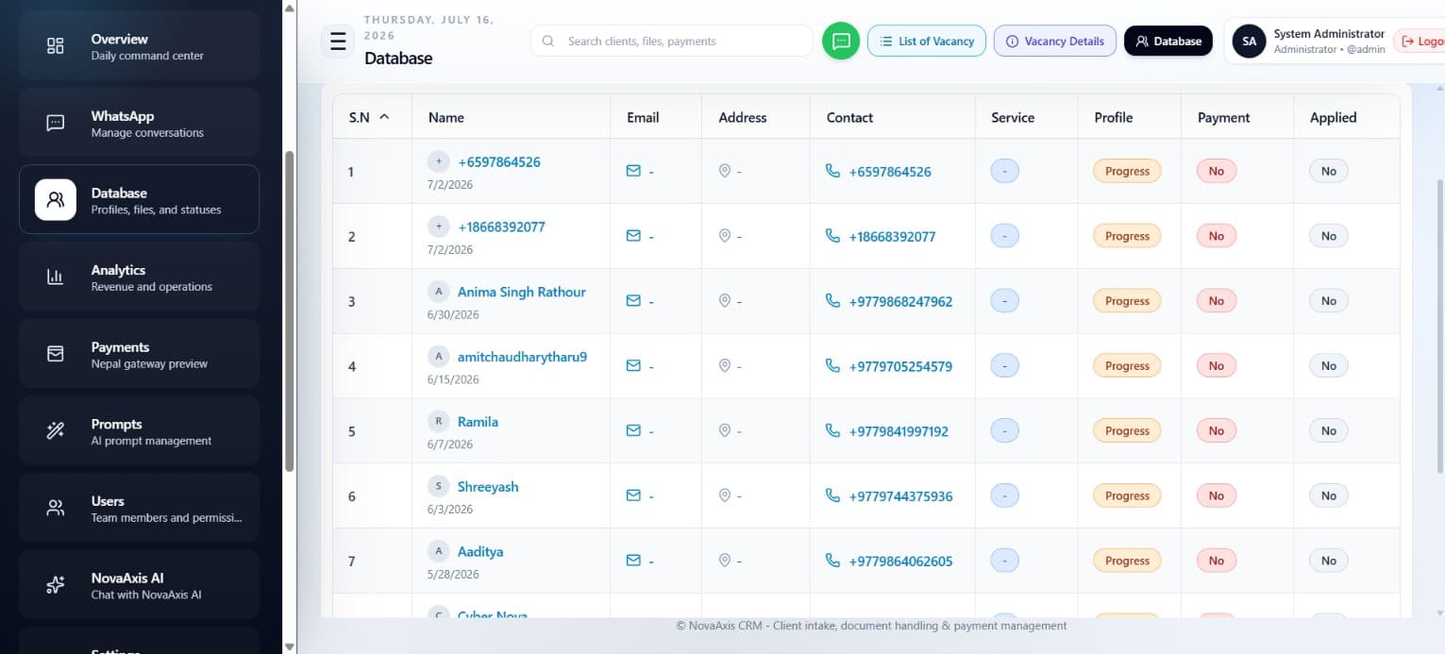Focus the search clients, files, payments field
1445x654 pixels.
click(672, 41)
